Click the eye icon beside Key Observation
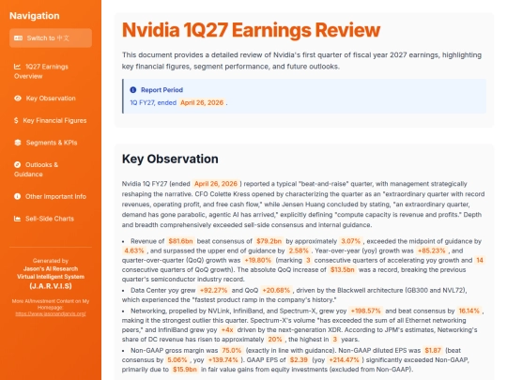Viewport: 507px width, 380px height. click(x=18, y=99)
